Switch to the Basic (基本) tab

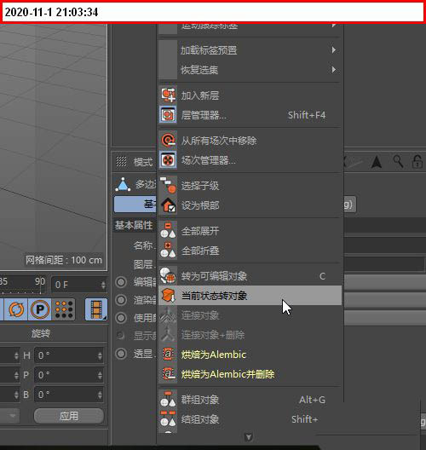135,204
